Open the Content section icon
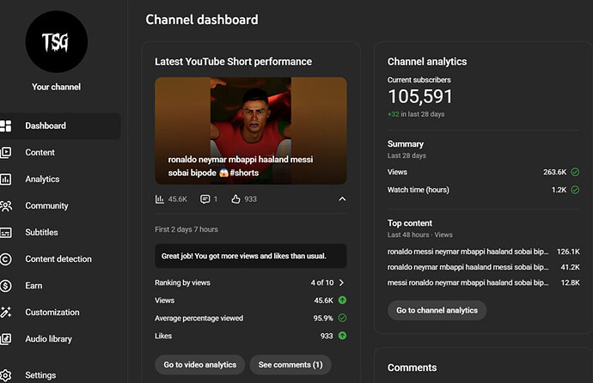This screenshot has height=383, width=593. 7,153
